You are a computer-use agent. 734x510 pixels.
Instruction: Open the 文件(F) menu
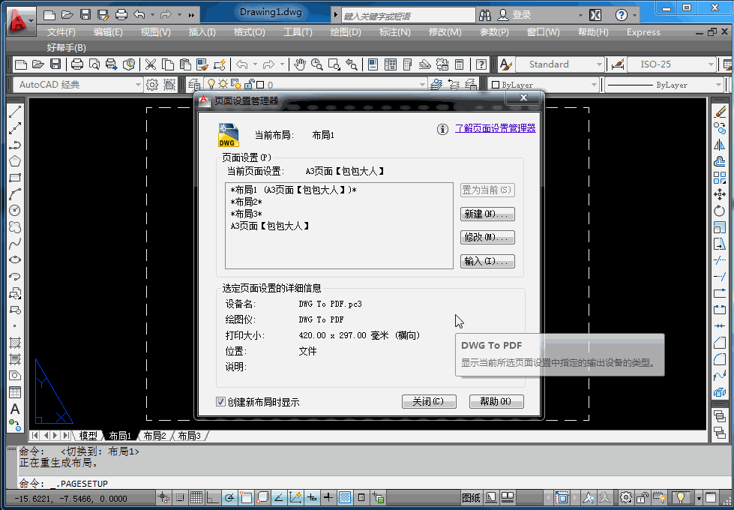pyautogui.click(x=61, y=32)
